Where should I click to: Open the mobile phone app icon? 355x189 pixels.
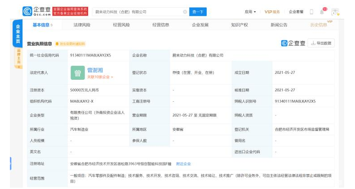click(311, 12)
